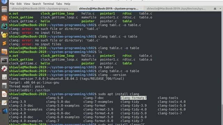Click the clang-tidy-4.0 completion entry
Viewport: 223px width, 125px height.
point(133,109)
